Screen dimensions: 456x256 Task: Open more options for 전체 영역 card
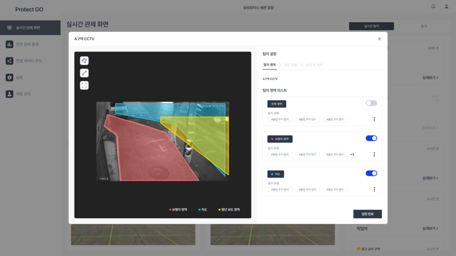(x=374, y=119)
